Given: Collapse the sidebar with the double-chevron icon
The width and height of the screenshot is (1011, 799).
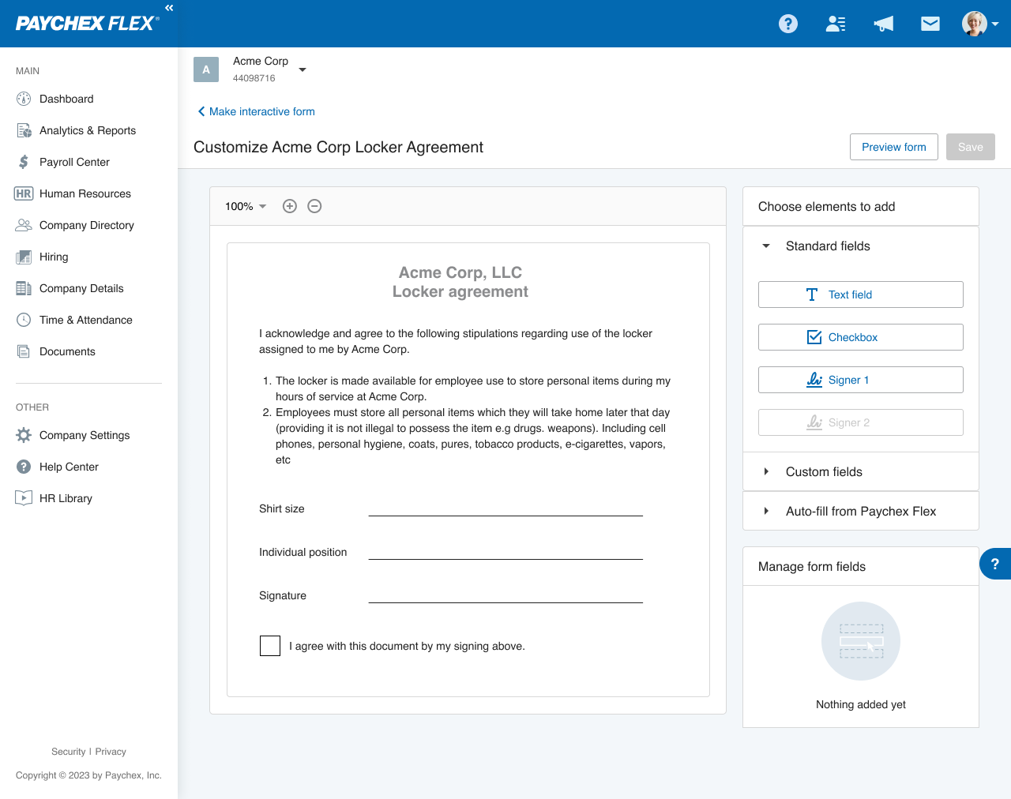Looking at the screenshot, I should [169, 8].
